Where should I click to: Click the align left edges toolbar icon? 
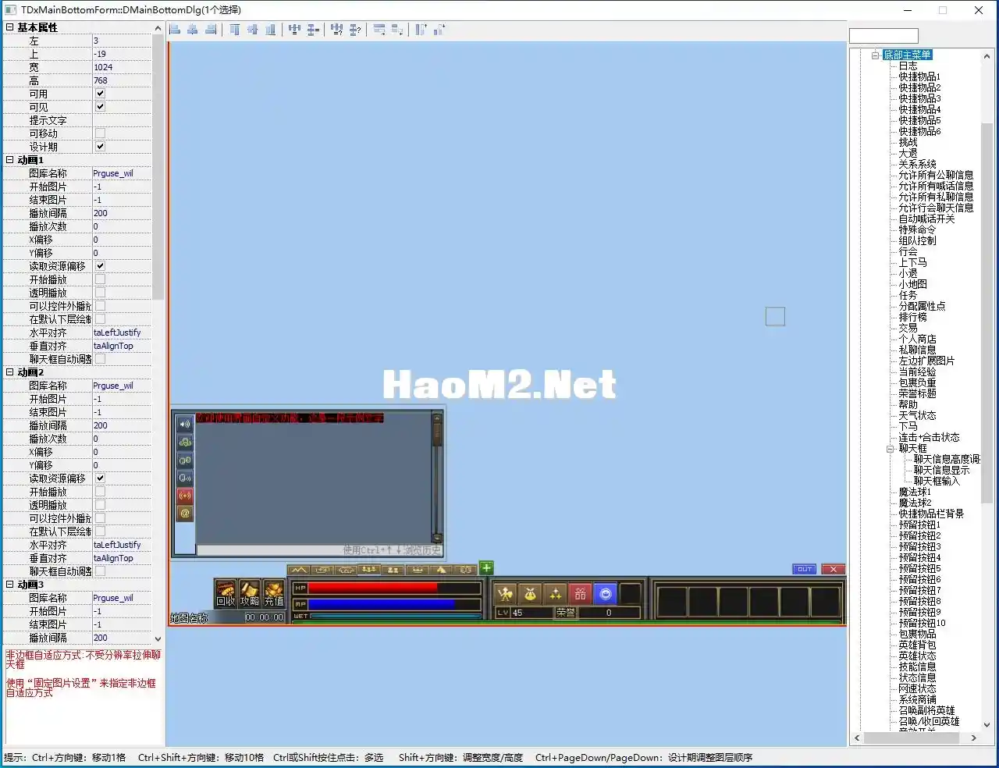[175, 30]
